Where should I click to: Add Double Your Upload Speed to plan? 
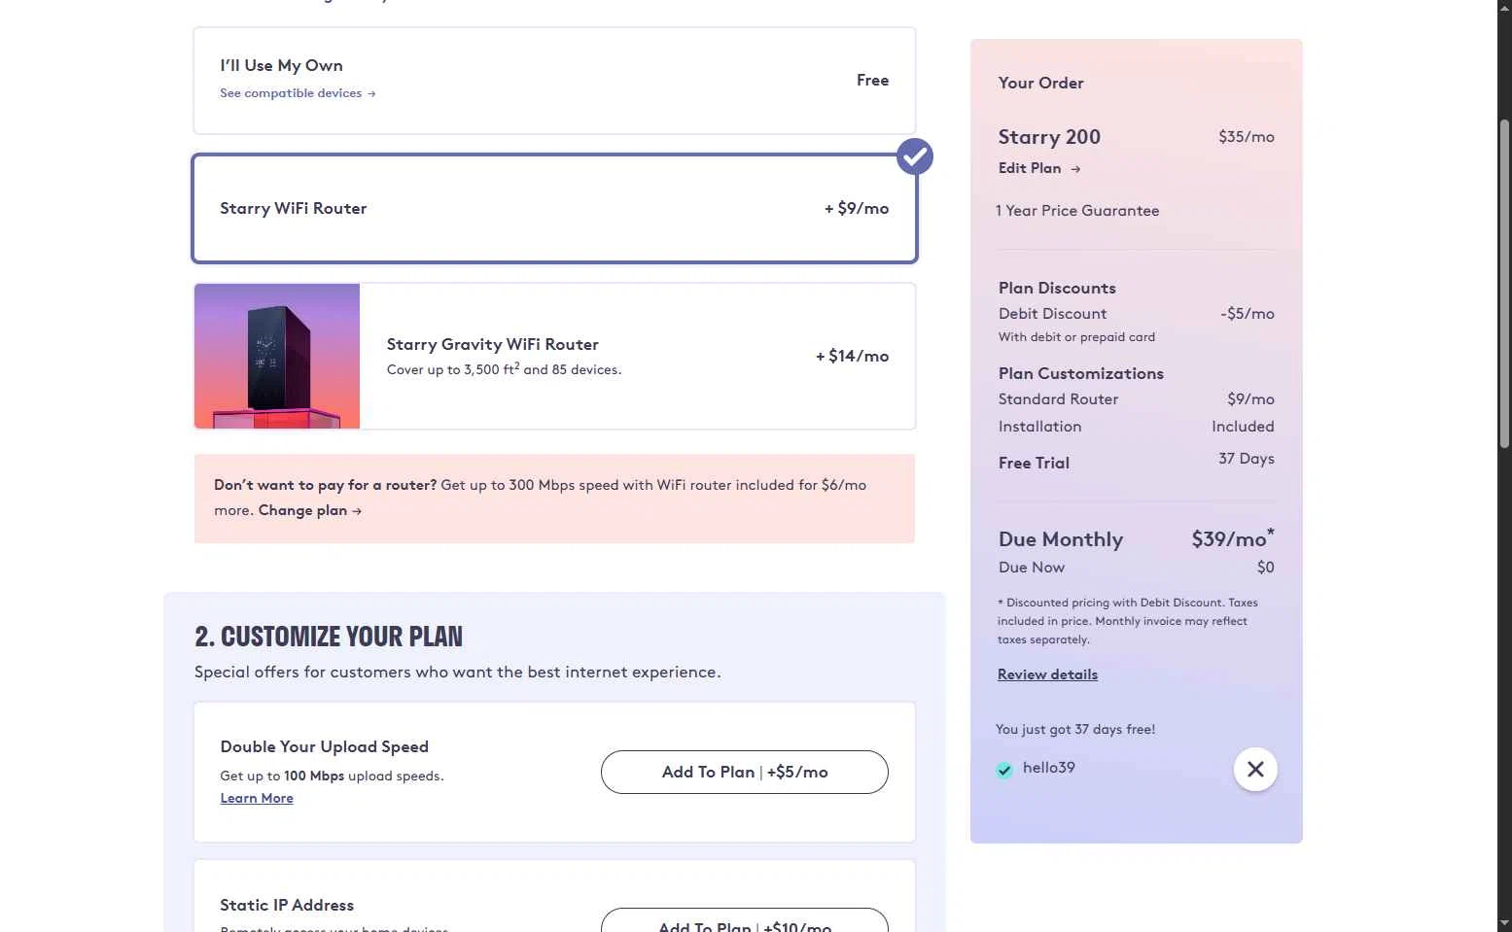(745, 772)
